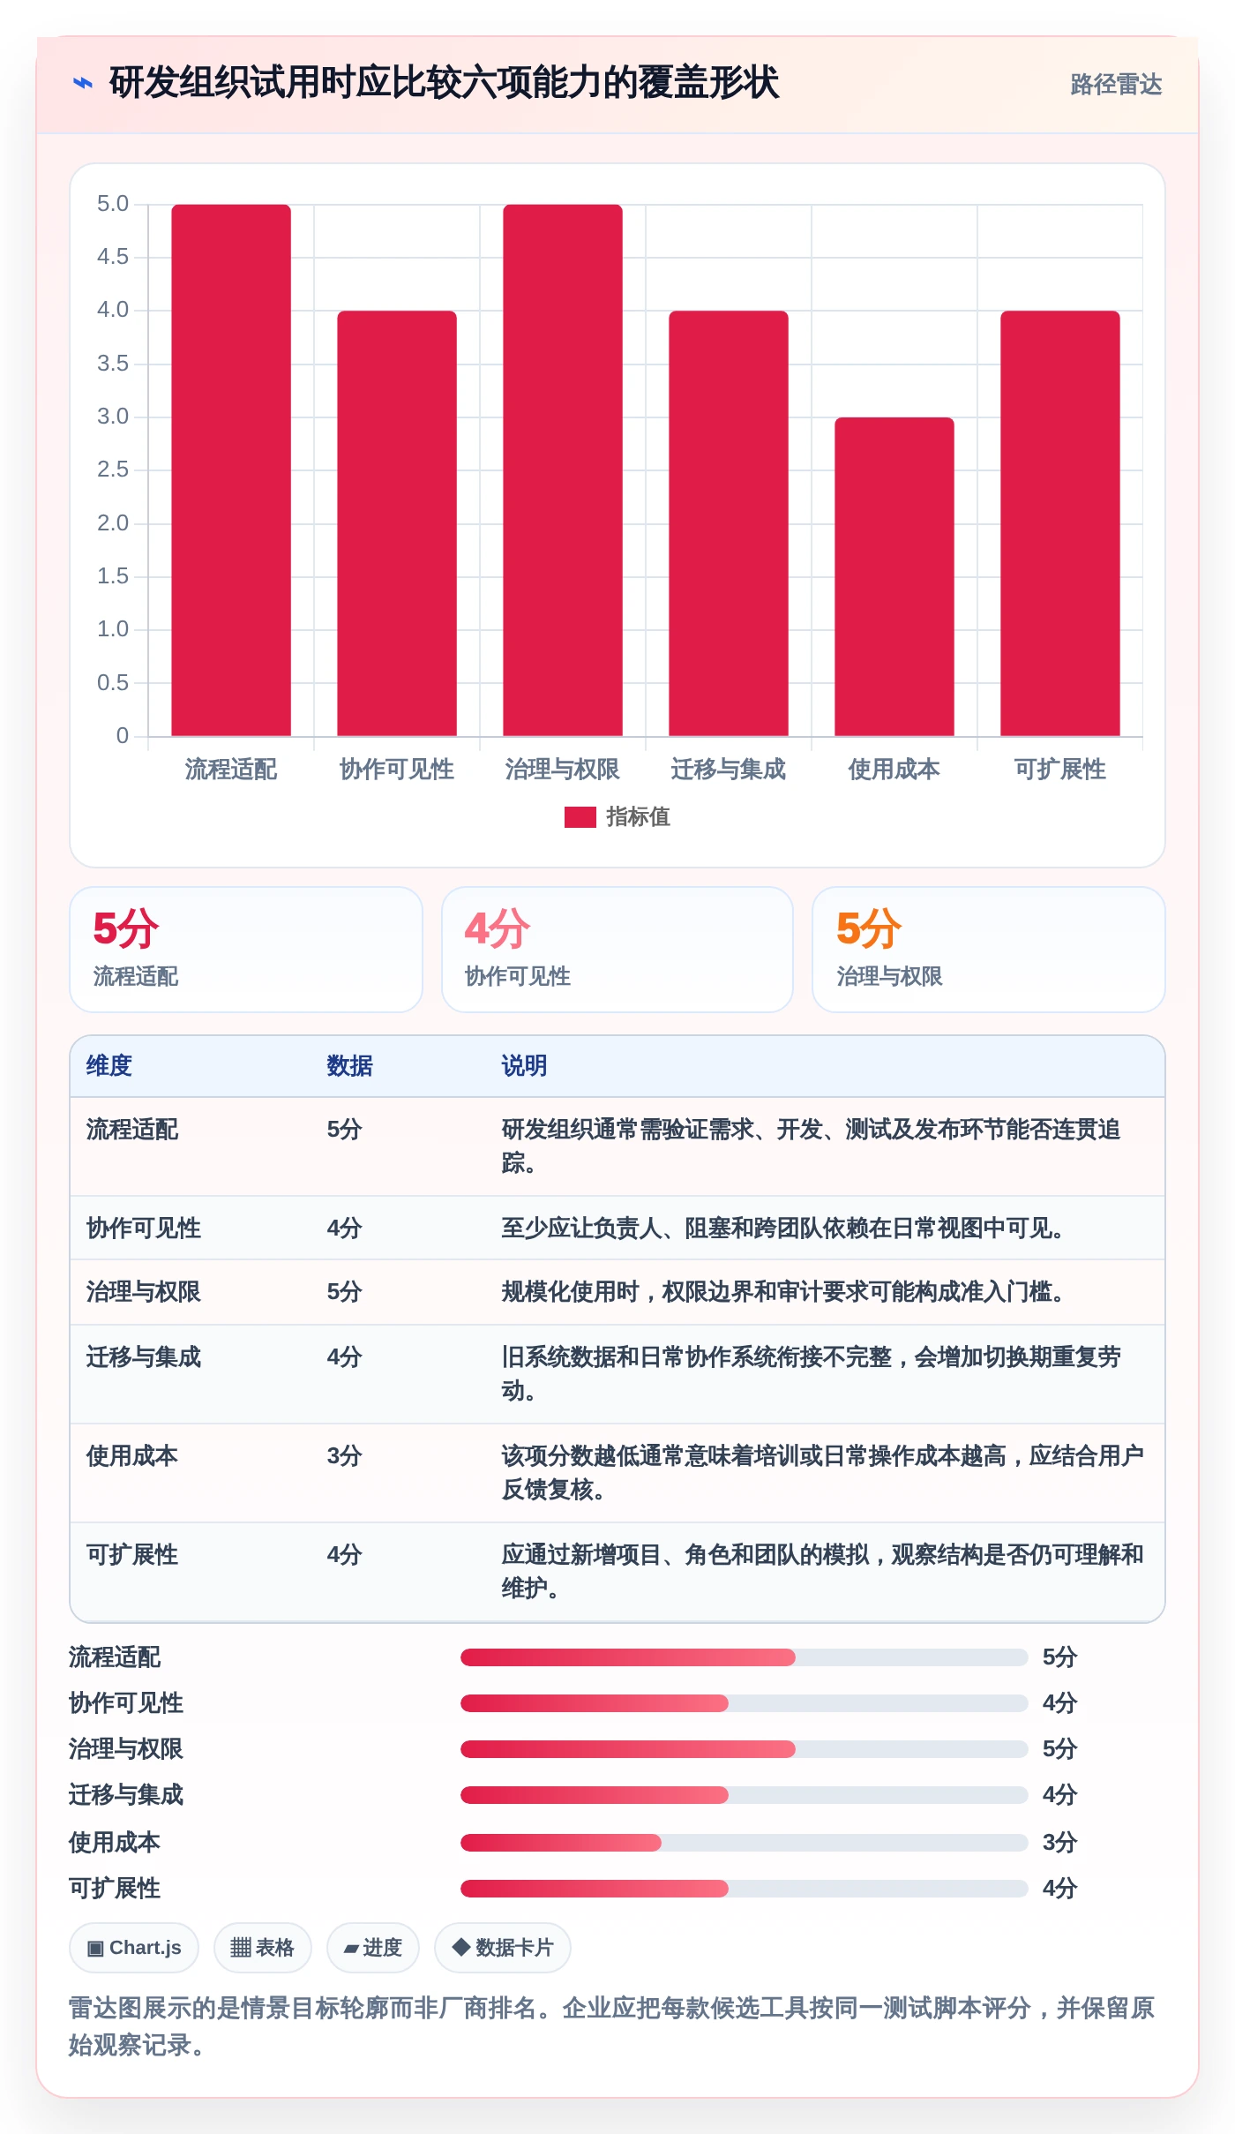1235x2134 pixels.
Task: Select the 治理与权限 table row name
Action: pyautogui.click(x=144, y=1292)
